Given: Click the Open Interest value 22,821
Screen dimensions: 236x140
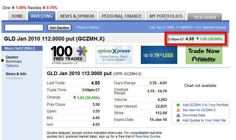Looking at the screenshot, I should click(x=161, y=106).
